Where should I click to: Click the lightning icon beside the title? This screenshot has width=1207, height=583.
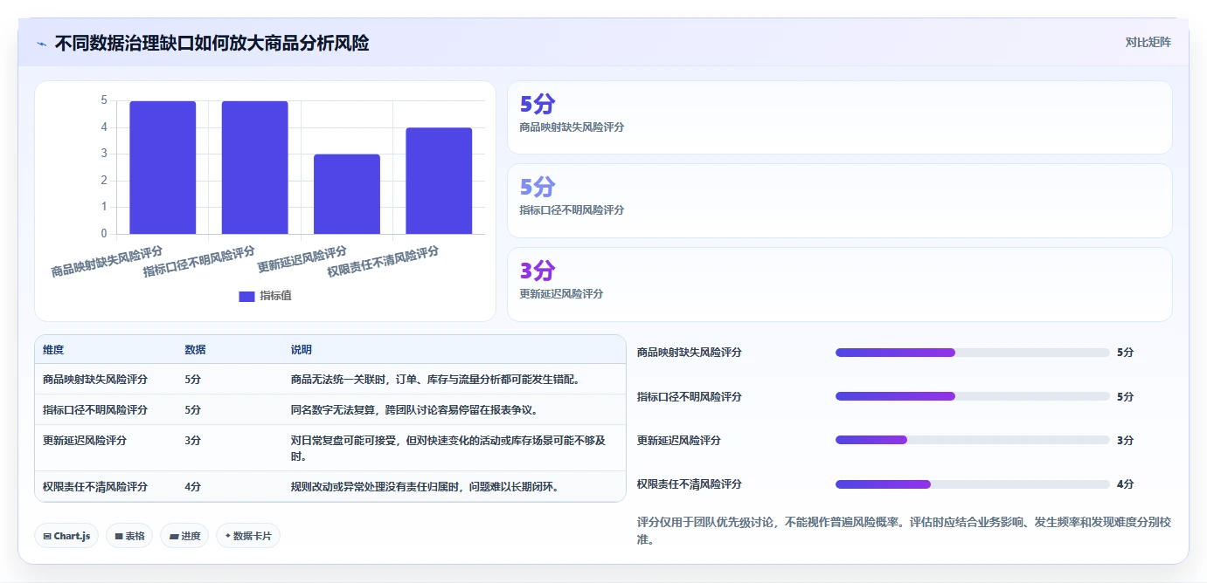(x=41, y=43)
